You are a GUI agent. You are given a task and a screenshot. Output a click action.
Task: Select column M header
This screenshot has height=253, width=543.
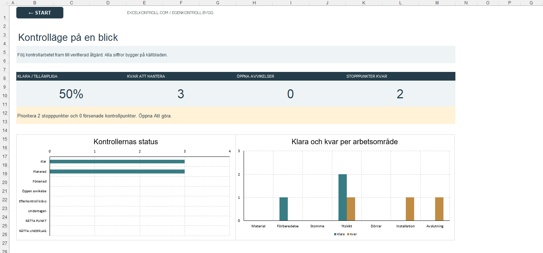click(x=437, y=3)
